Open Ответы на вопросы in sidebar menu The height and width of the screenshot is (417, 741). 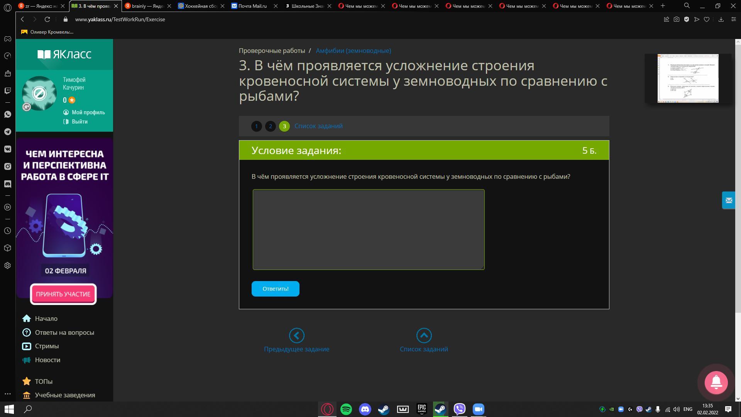pos(64,332)
